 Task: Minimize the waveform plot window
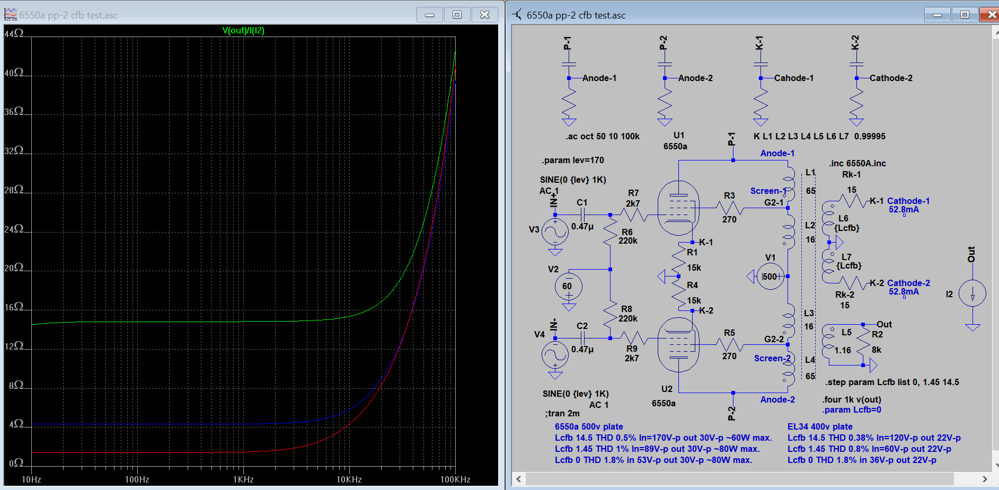(430, 15)
